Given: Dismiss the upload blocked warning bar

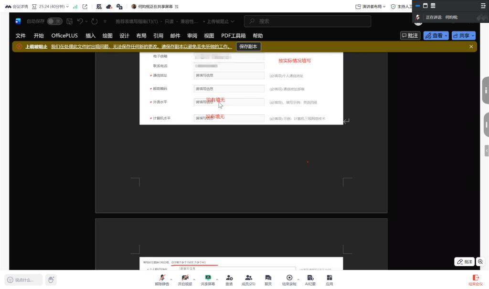Looking at the screenshot, I should tap(471, 47).
